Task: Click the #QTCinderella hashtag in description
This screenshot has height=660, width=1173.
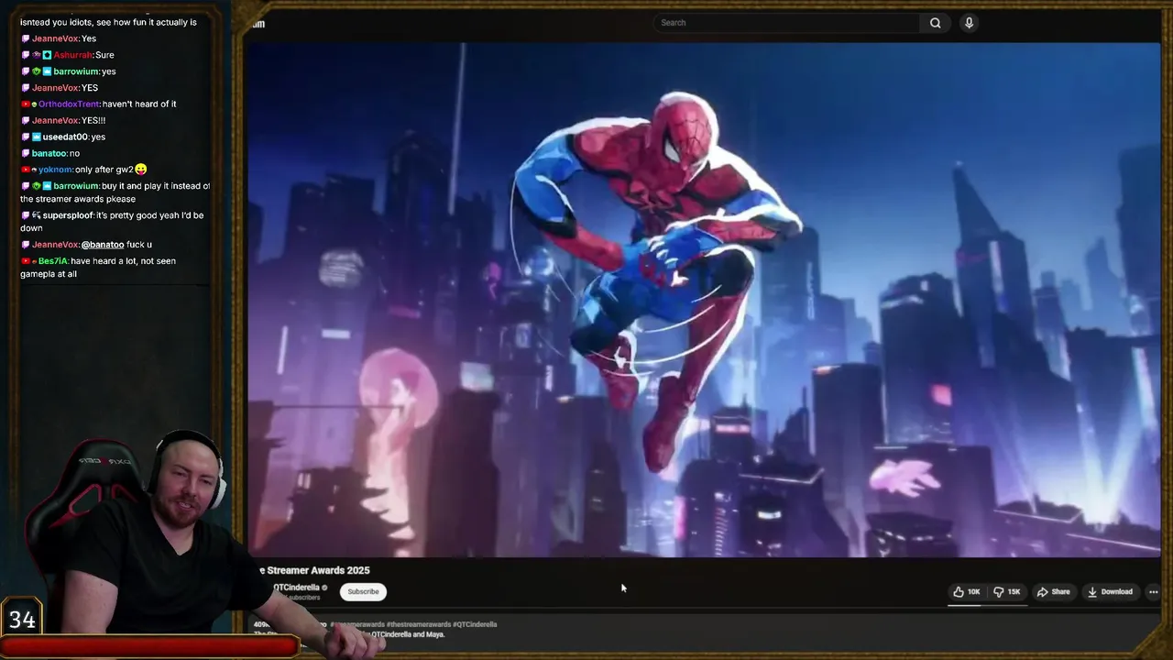Action: (475, 624)
